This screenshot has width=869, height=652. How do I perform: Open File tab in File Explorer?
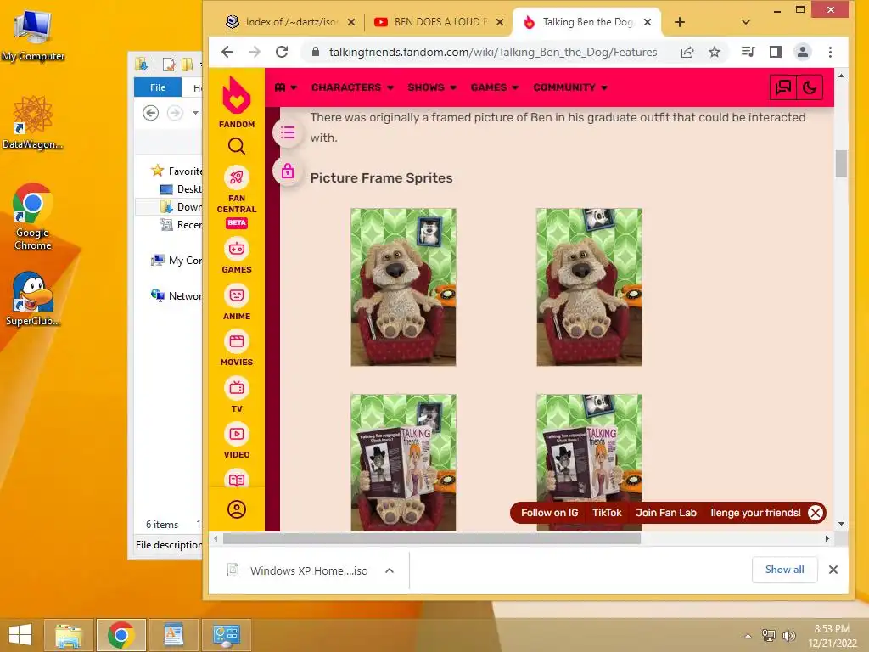[157, 87]
